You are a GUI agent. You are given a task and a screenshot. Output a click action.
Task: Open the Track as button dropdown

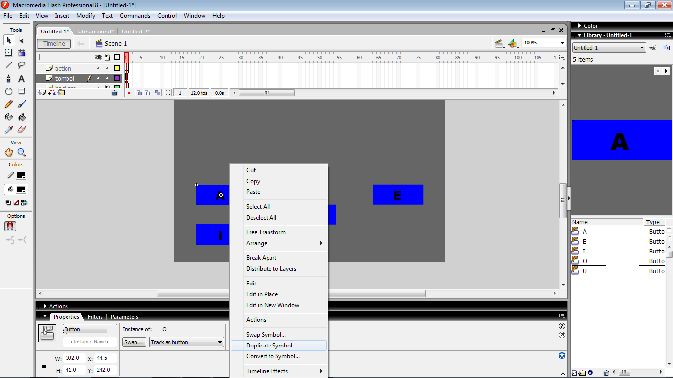point(186,342)
